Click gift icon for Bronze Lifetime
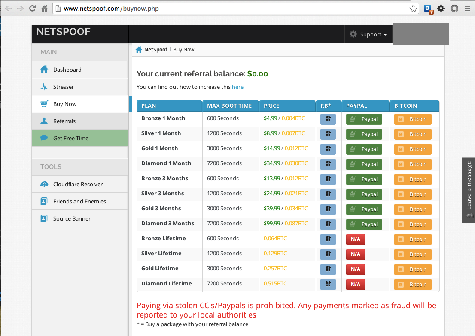 tap(328, 239)
